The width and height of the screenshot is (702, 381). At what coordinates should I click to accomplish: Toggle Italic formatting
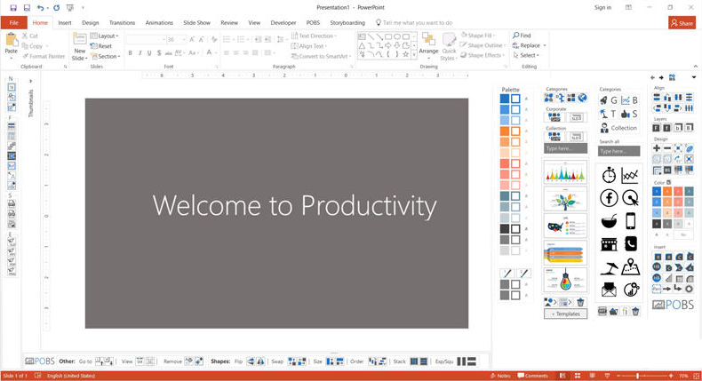click(140, 52)
